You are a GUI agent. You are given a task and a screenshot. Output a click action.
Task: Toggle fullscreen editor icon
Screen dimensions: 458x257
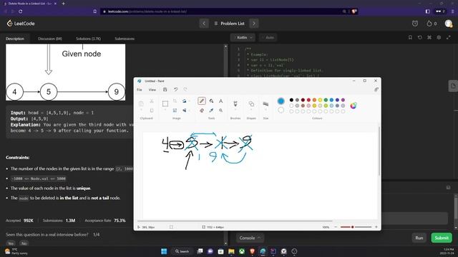449,38
